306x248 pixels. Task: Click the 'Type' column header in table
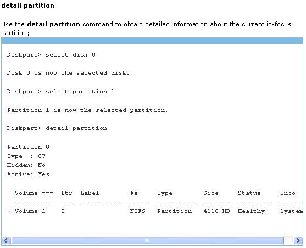point(165,193)
